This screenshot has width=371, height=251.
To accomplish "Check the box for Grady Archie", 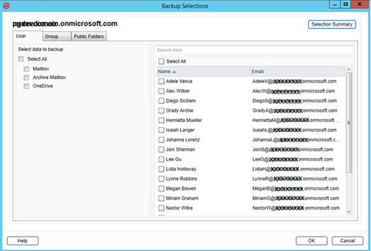I will point(161,111).
